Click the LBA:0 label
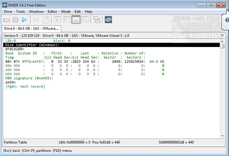Screen dimensions: 229x156 point(10,41)
